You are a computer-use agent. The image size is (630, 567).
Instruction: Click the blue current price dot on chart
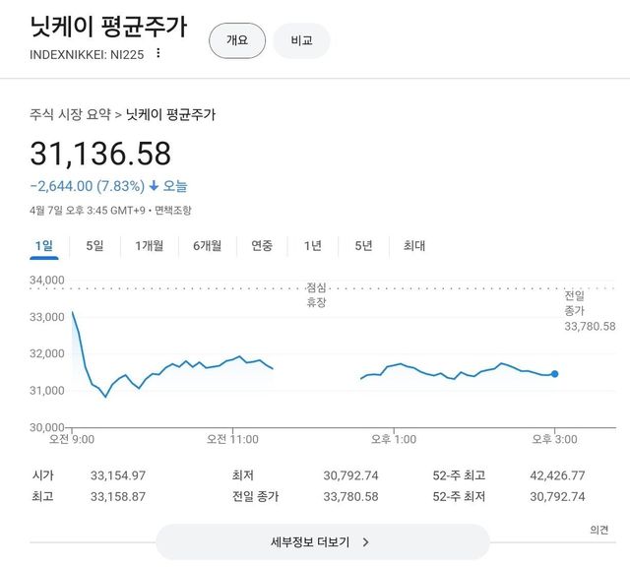(555, 374)
